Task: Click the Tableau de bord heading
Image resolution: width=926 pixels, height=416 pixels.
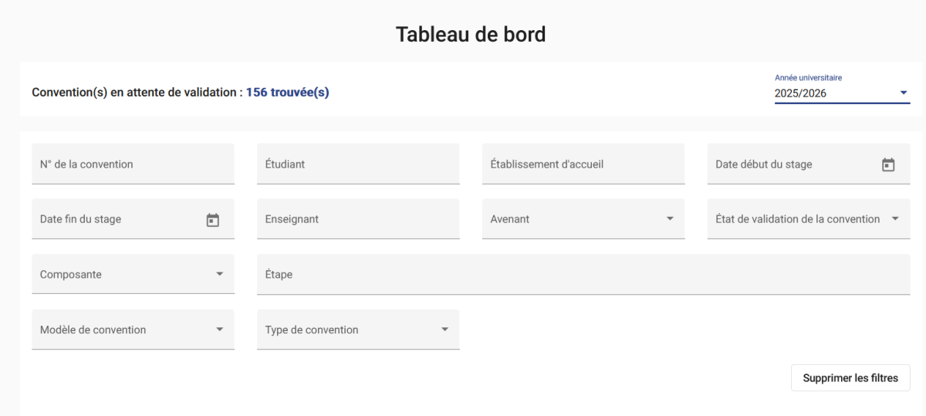Action: pos(471,34)
